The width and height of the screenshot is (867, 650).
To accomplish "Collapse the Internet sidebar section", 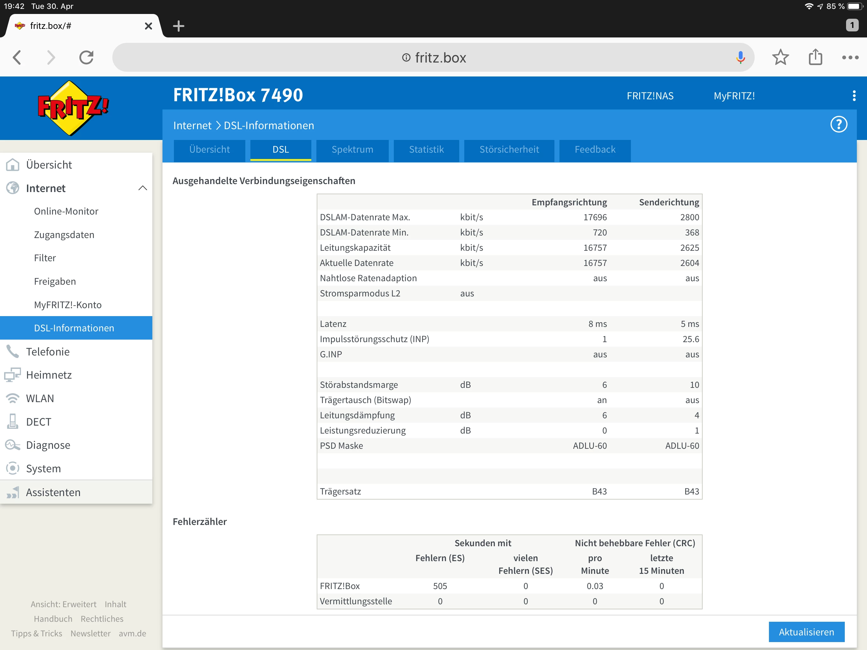I will (143, 188).
